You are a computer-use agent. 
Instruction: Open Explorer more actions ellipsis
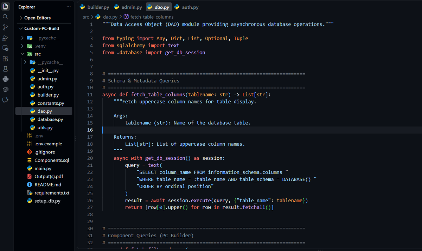[68, 7]
